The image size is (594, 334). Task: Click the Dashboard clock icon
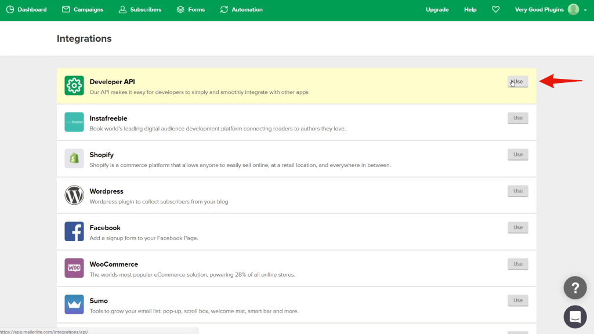coord(10,9)
